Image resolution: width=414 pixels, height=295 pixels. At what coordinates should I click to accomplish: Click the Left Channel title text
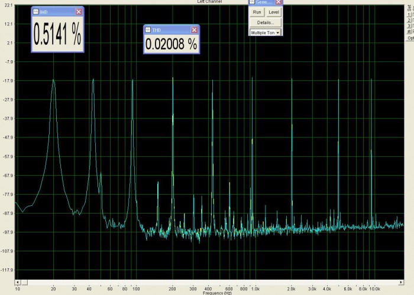coord(209,2)
